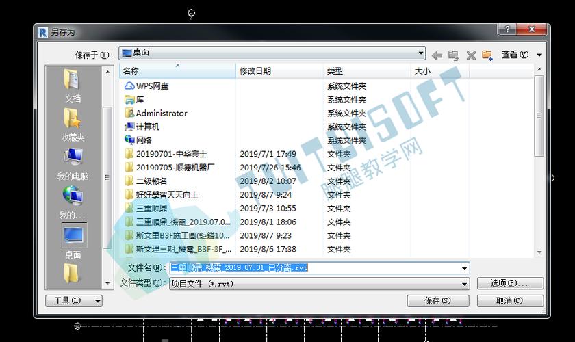Open the 文档 shortcut in sidebar
The height and width of the screenshot is (342, 575).
pos(73,85)
